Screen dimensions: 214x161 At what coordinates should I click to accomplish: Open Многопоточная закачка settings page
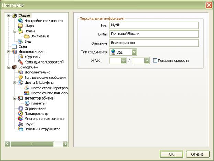point(44,119)
